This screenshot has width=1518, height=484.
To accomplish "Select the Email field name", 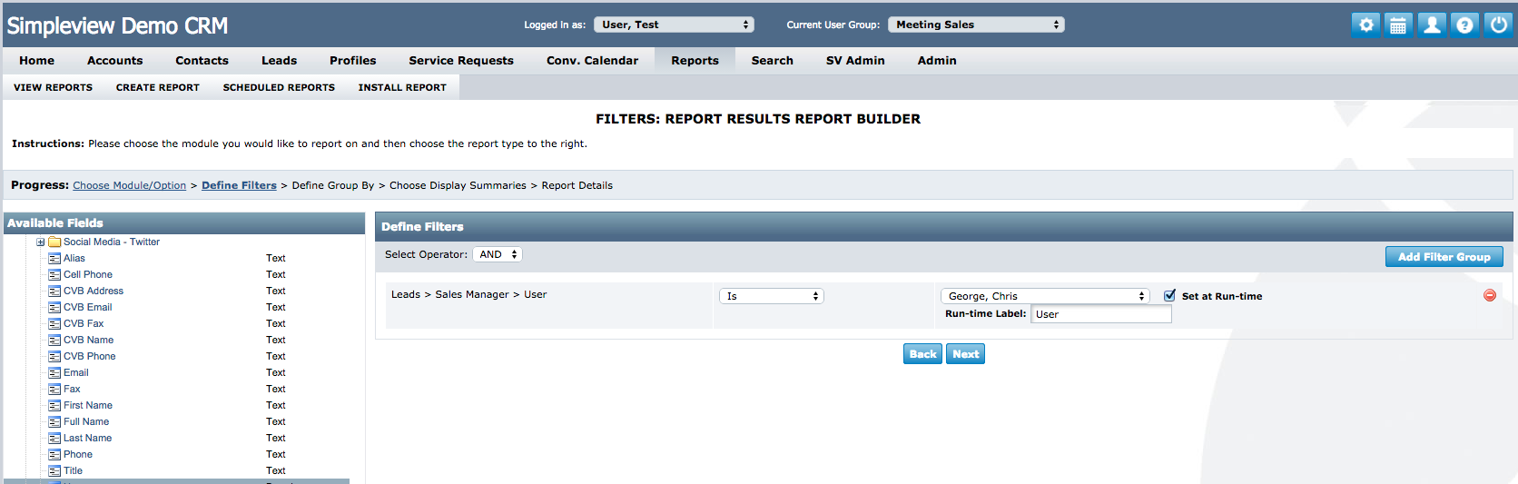I will point(76,373).
